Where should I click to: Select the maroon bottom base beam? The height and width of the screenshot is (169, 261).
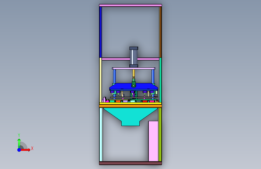click(x=130, y=163)
